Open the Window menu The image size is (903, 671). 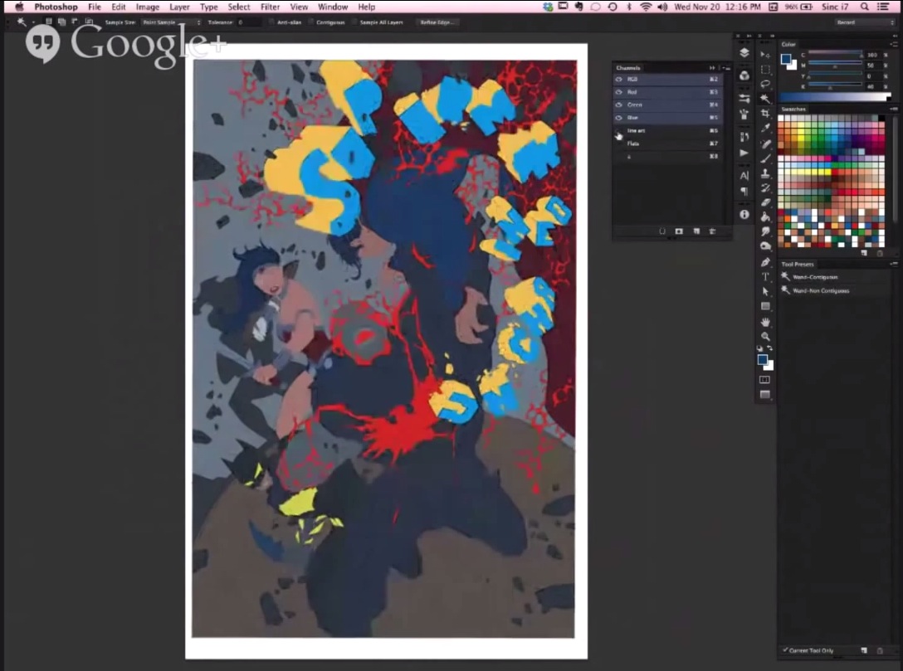point(333,7)
